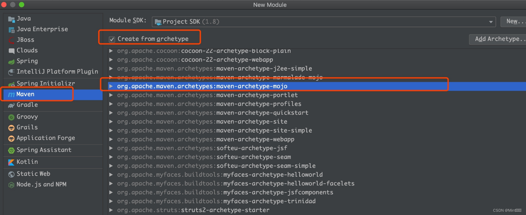The width and height of the screenshot is (526, 215).
Task: Select Node.js and NPM module type
Action: tap(53, 185)
